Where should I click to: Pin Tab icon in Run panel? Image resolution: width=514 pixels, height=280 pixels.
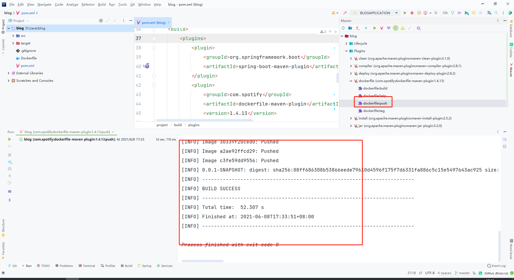pos(10,200)
